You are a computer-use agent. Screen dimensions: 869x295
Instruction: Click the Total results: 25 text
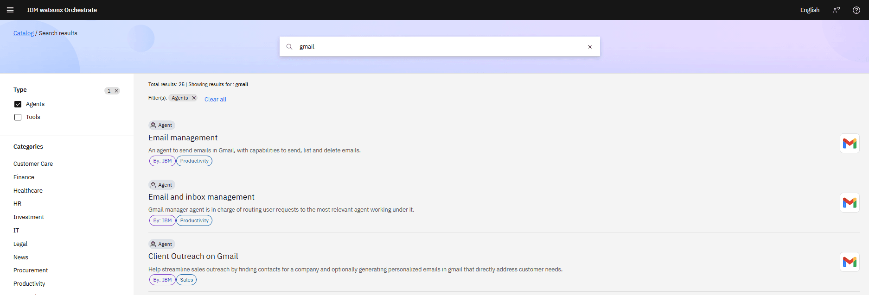166,84
